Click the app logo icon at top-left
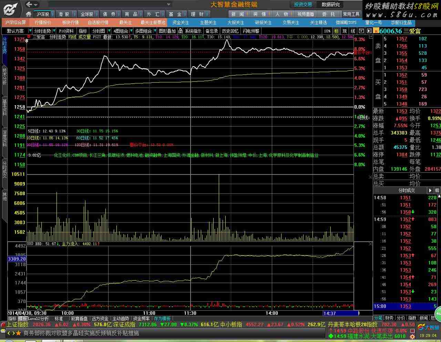Screen dimensions: 441x342 [x=10, y=9]
